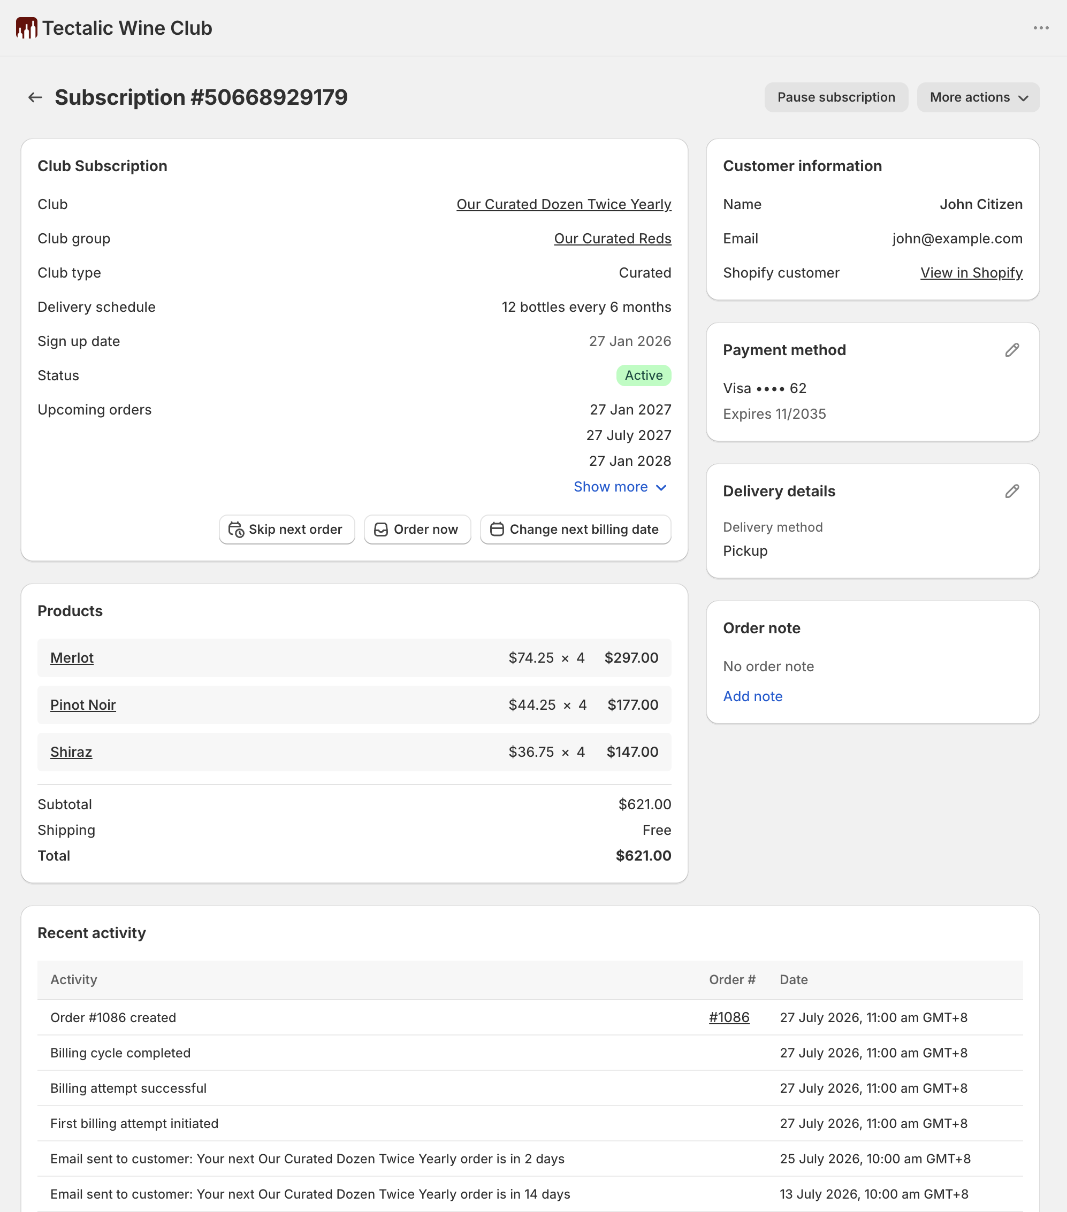Open the Pinot Noir product link
The image size is (1067, 1212).
click(x=83, y=704)
